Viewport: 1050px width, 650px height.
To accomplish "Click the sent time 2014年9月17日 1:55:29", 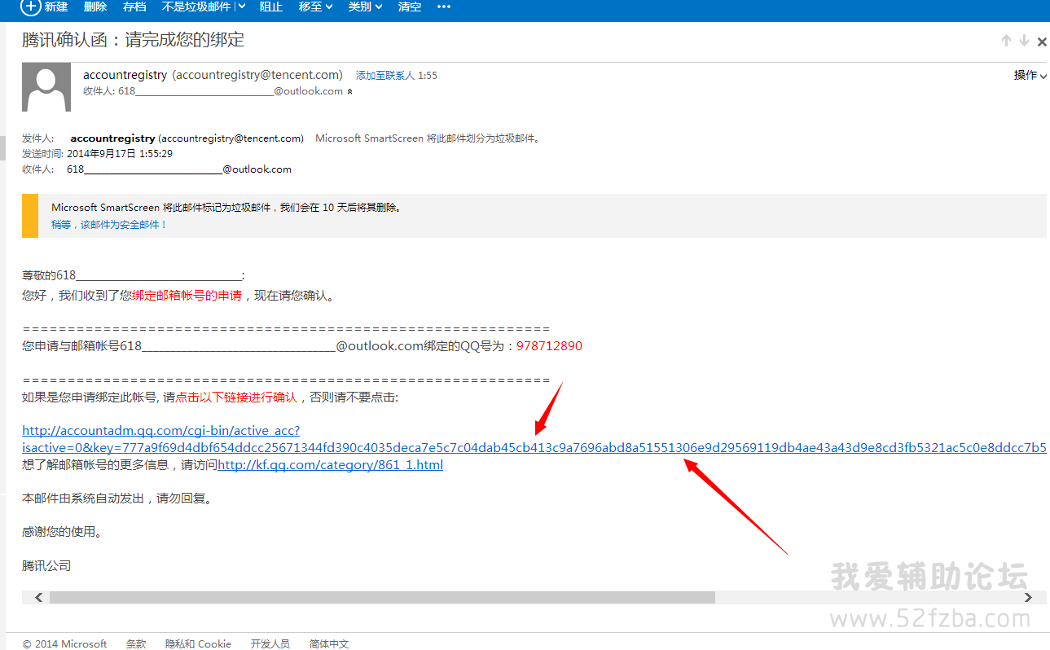I will point(120,154).
